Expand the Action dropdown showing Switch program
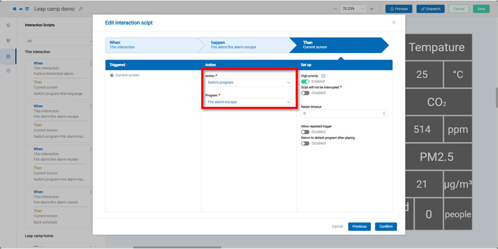 tap(249, 82)
